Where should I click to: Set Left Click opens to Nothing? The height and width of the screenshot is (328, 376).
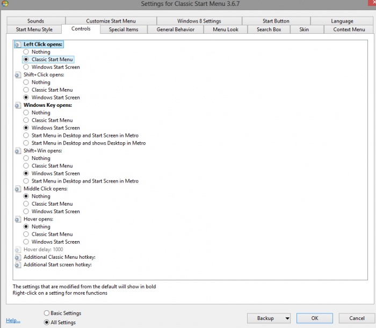pyautogui.click(x=26, y=52)
